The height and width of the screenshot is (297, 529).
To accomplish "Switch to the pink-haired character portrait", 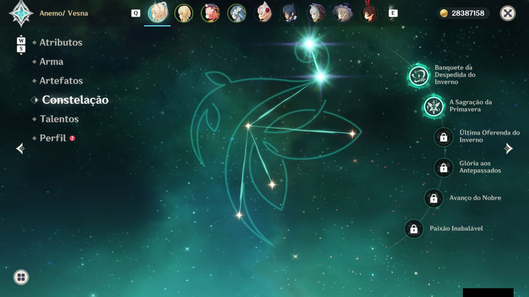I will coord(210,14).
